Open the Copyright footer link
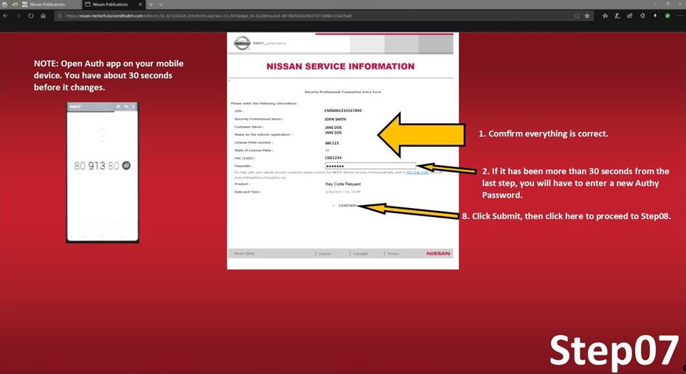Viewport: 686px width, 374px height. (x=361, y=254)
